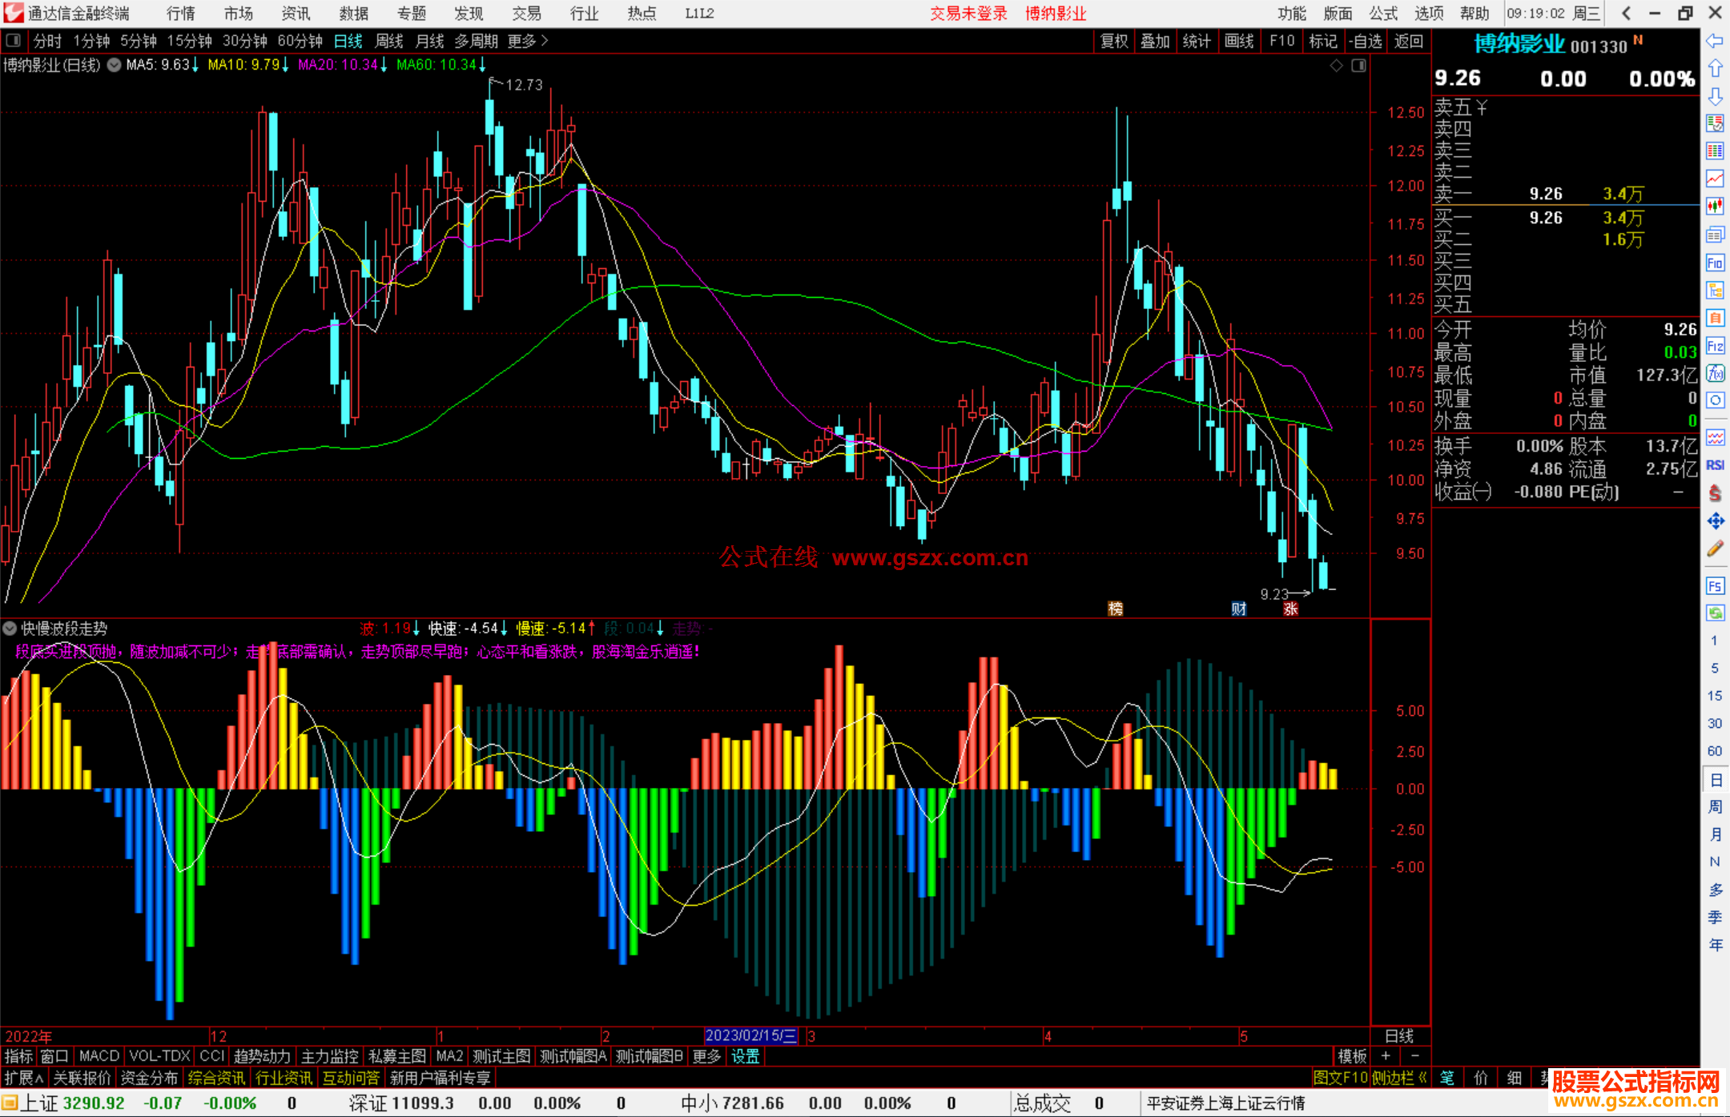
Task: Select the MACD indicator tab
Action: 99,1056
